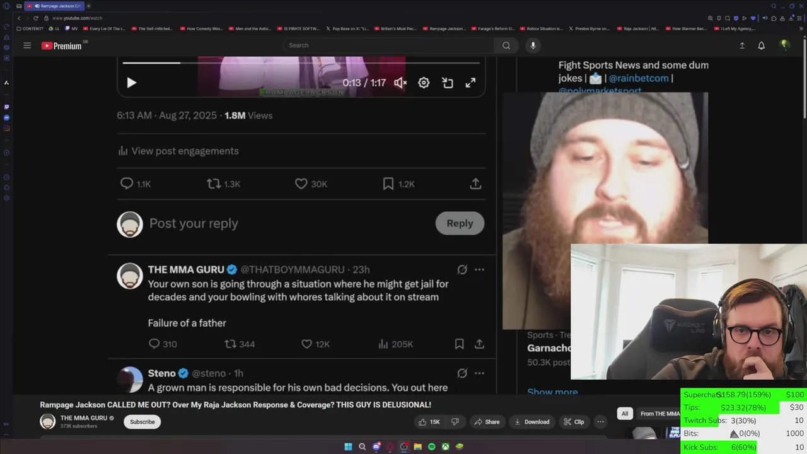Like the YouTube video with 15K likes
Image resolution: width=807 pixels, height=454 pixels.
(x=430, y=422)
